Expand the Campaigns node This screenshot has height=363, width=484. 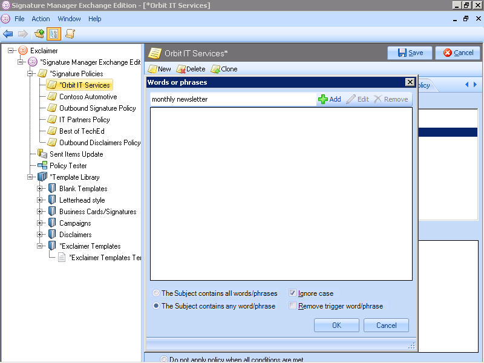(x=39, y=223)
